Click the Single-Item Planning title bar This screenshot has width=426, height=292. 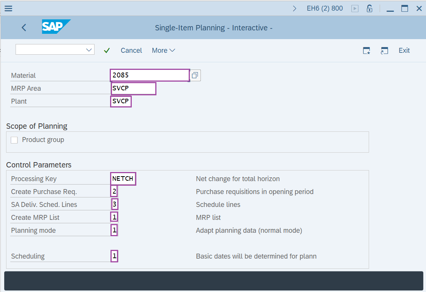pos(213,27)
